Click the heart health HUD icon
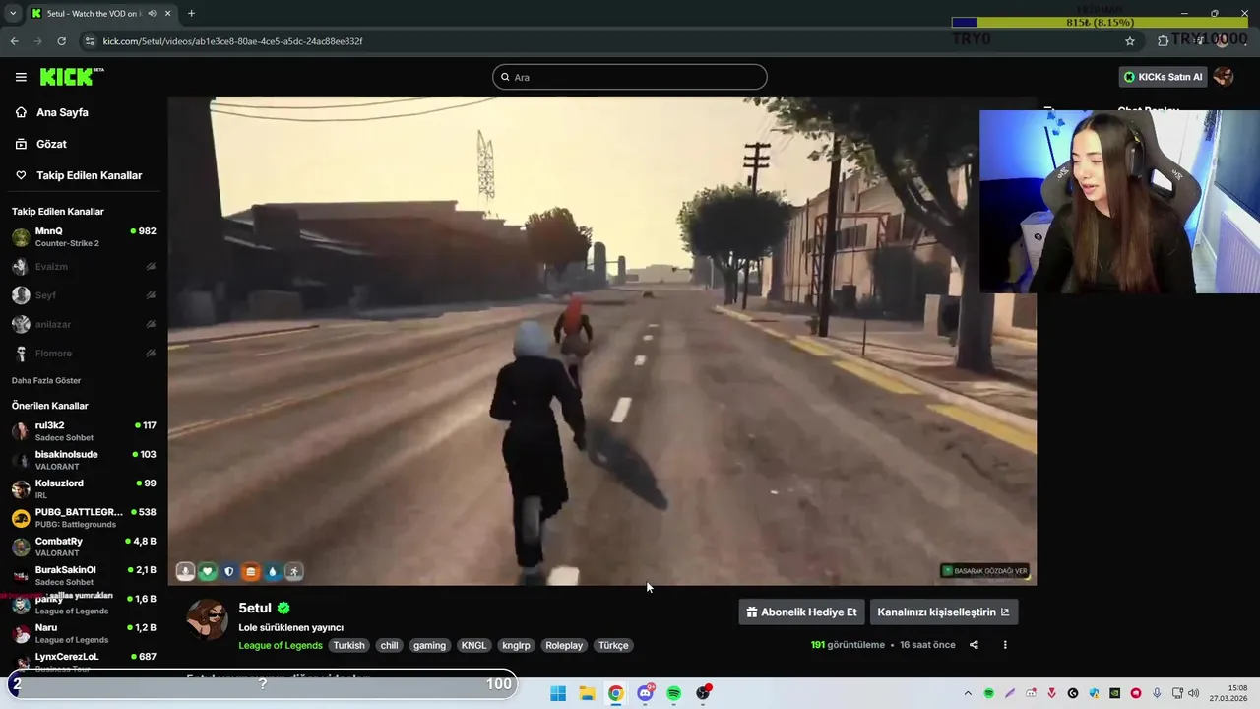The height and width of the screenshot is (709, 1260). pyautogui.click(x=207, y=571)
